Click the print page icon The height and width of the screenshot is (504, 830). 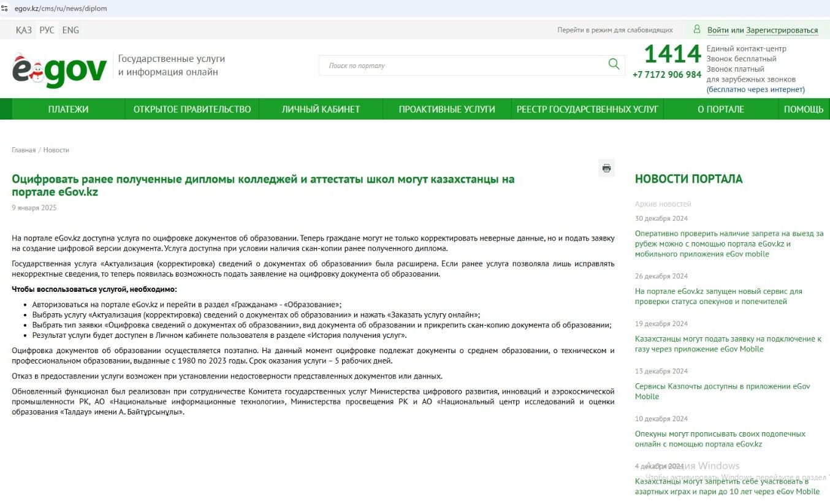click(x=606, y=168)
